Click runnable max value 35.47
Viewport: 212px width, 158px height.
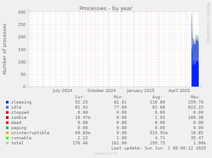[197, 138]
